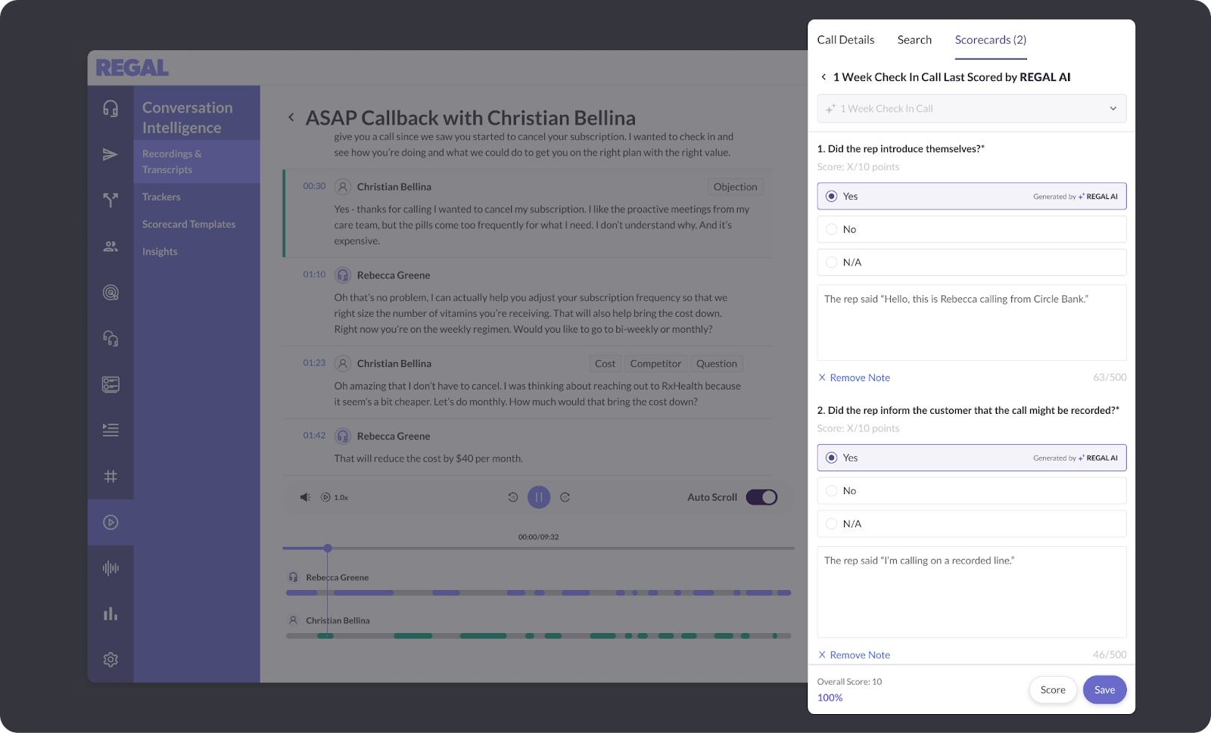Image resolution: width=1211 pixels, height=733 pixels.
Task: Toggle the Auto Scroll switch
Action: (x=761, y=497)
